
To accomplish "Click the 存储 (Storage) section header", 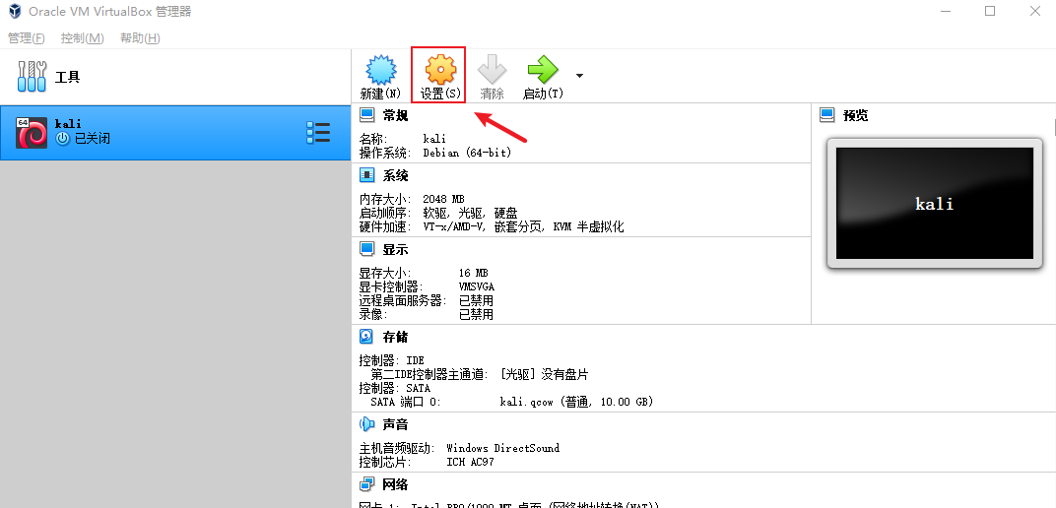I will tap(395, 337).
